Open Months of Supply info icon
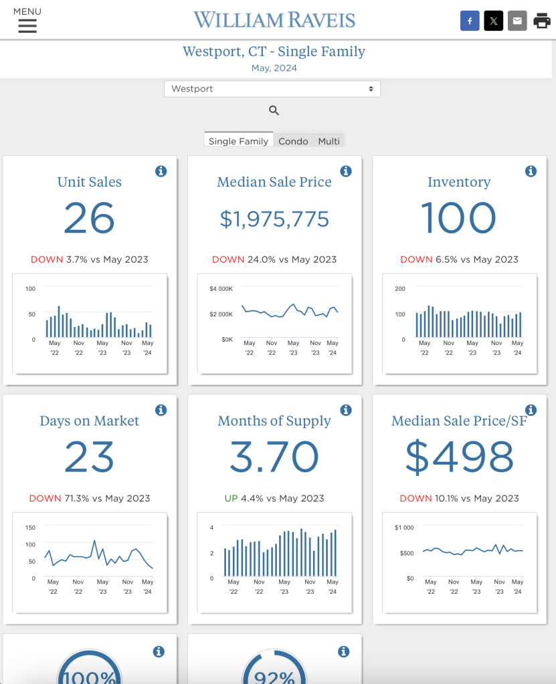The width and height of the screenshot is (556, 684). coord(345,411)
